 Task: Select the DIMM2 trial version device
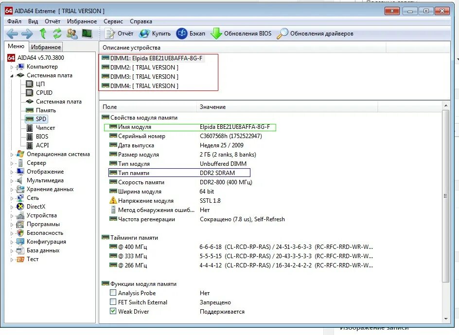click(140, 68)
